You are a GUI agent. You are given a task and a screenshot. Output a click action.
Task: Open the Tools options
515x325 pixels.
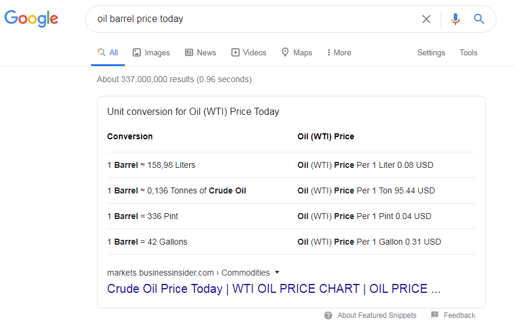[468, 52]
